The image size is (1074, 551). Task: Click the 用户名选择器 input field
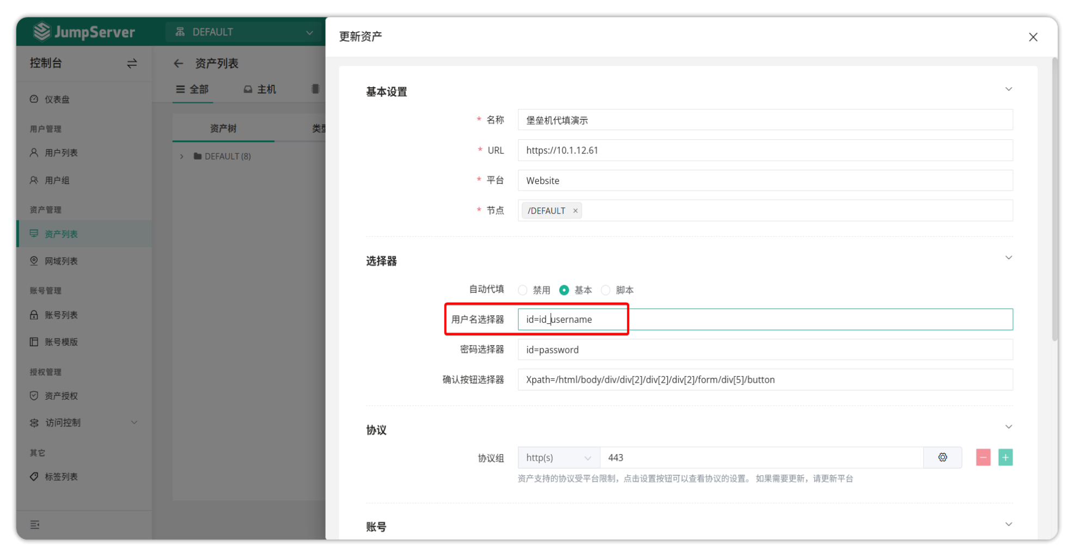[765, 320]
